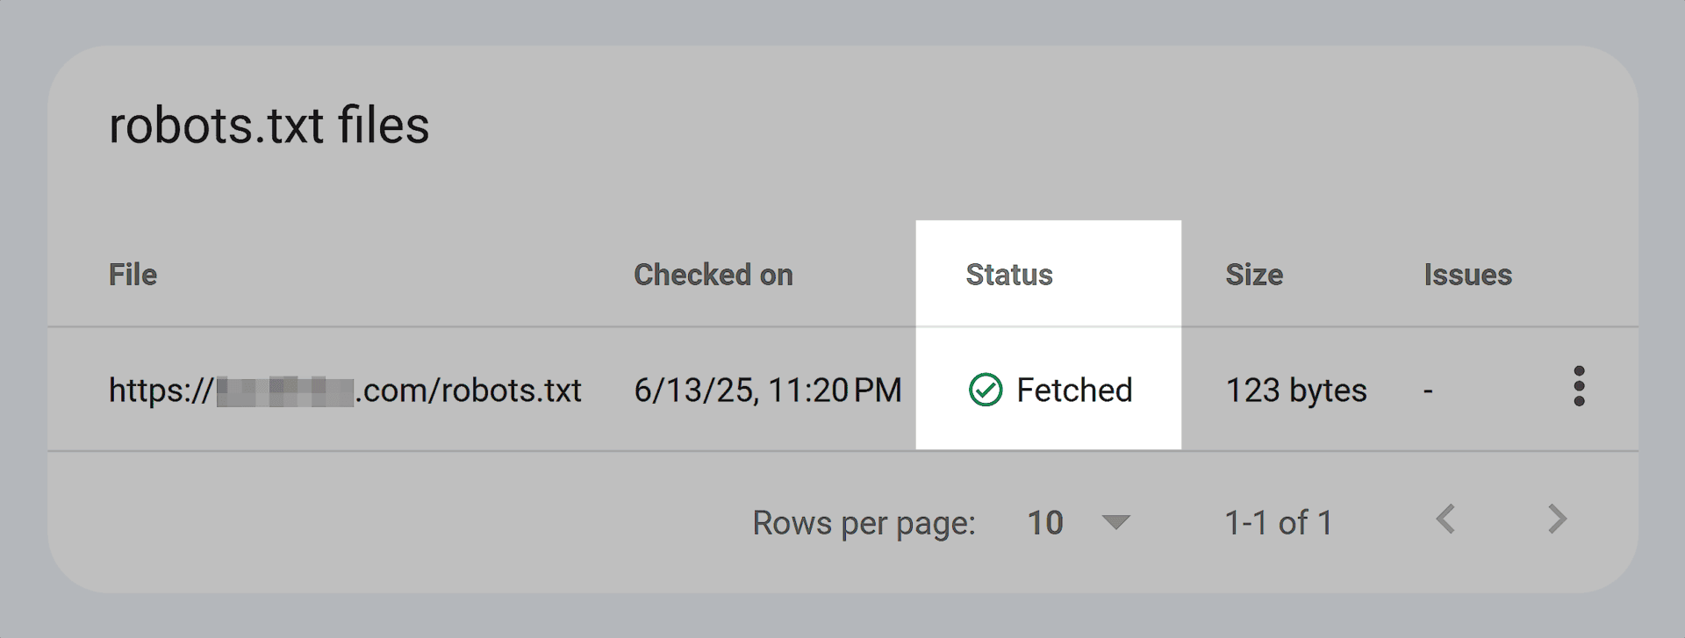
Task: Click the Status column header
Action: pos(1009,275)
